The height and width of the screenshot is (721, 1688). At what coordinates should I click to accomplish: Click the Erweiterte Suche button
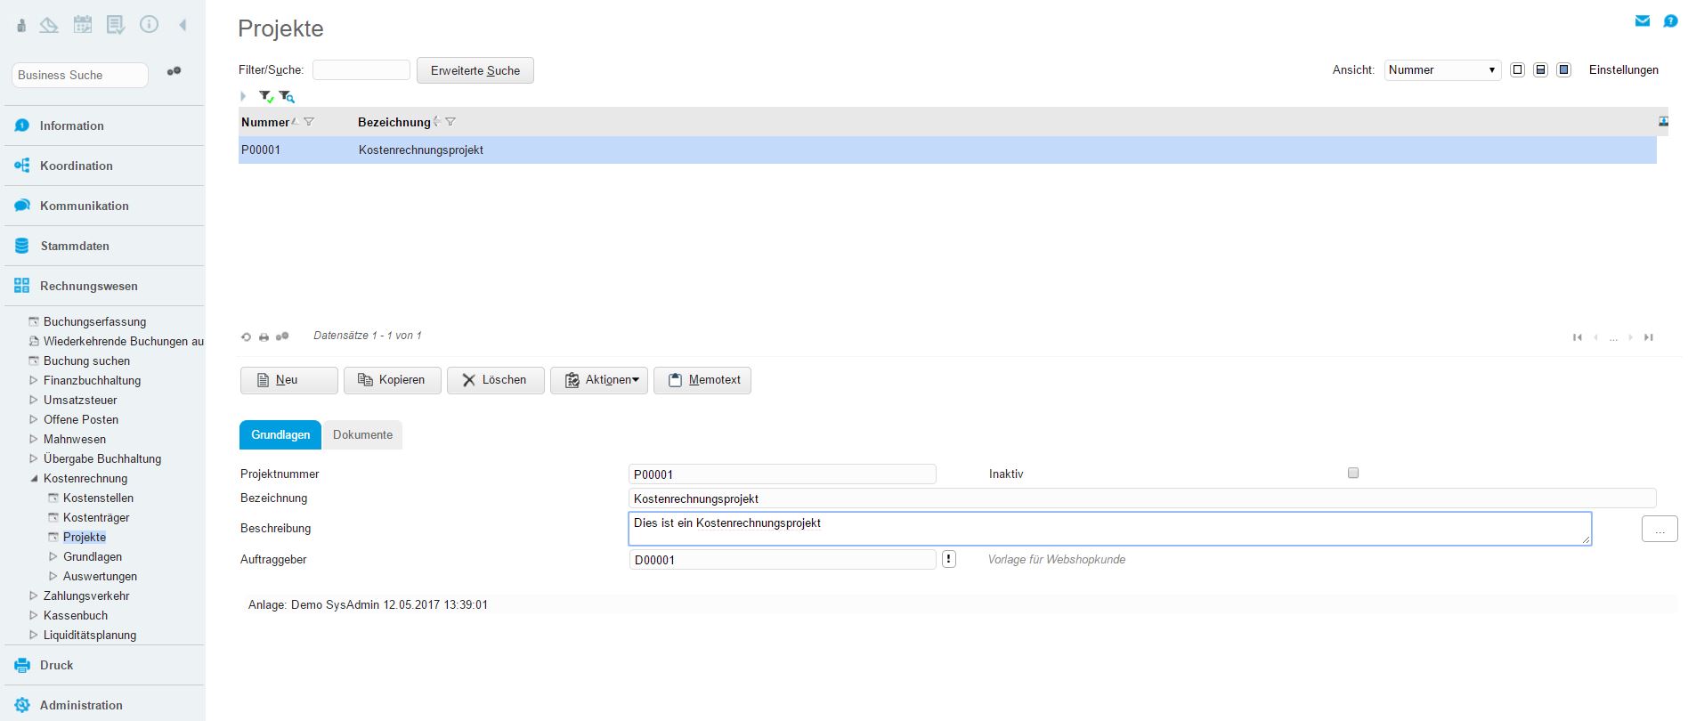[x=475, y=70]
